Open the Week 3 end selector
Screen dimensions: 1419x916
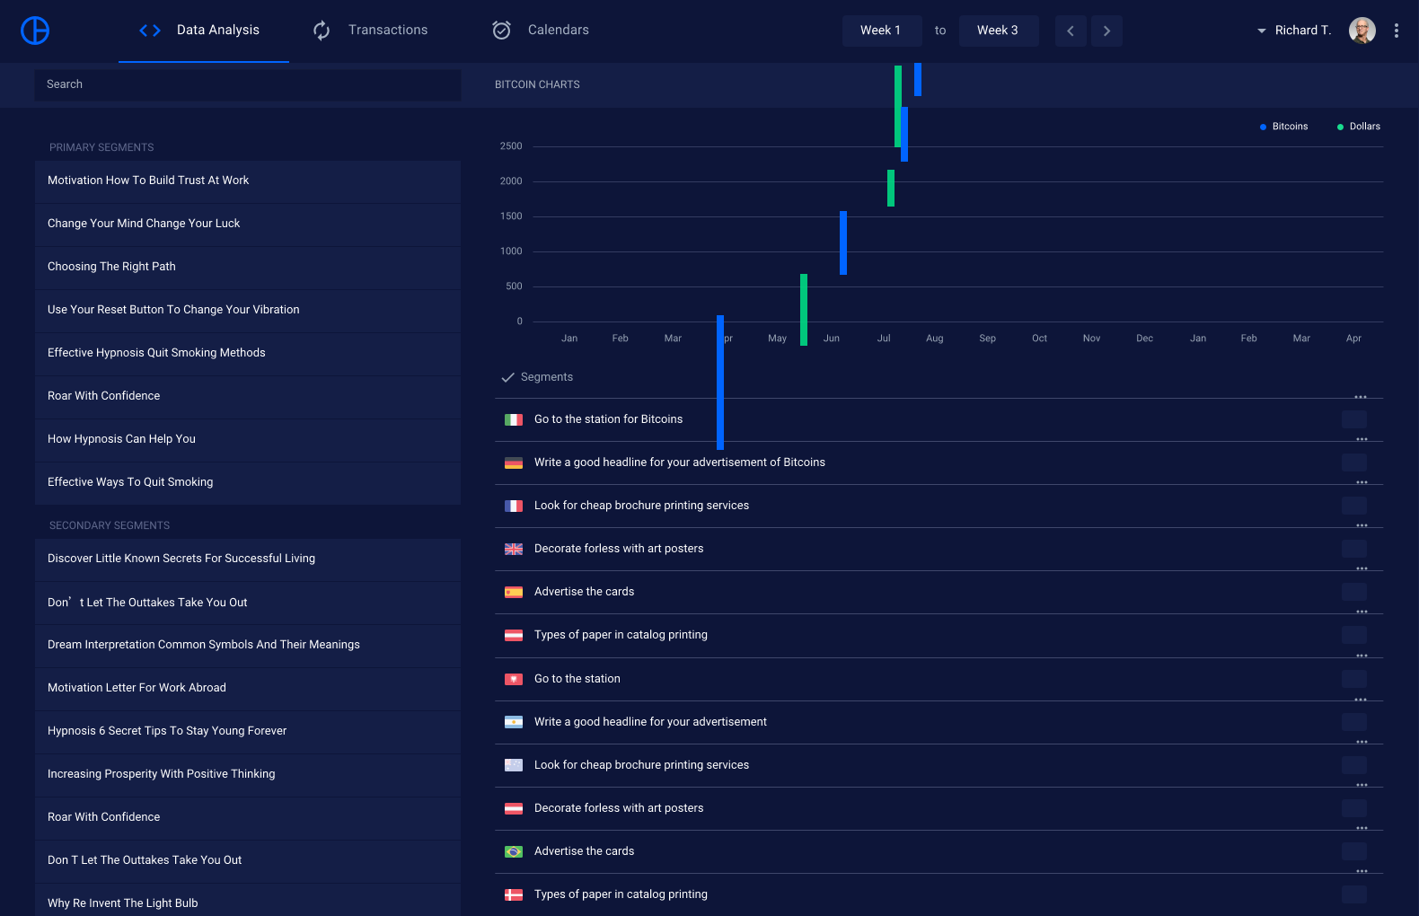tap(999, 31)
